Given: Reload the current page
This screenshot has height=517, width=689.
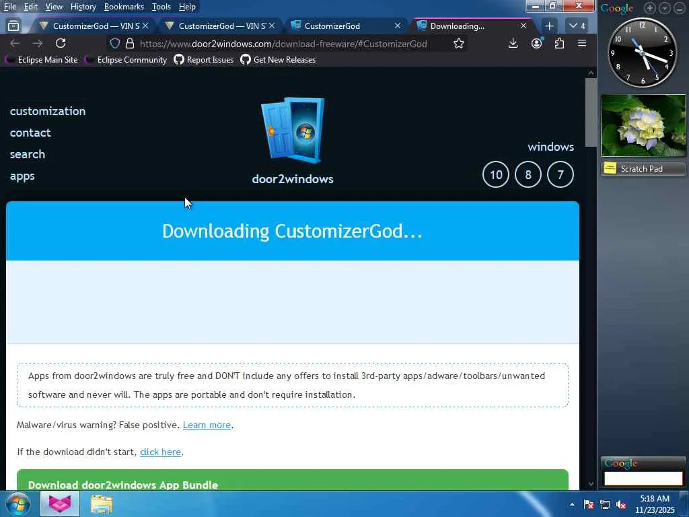Looking at the screenshot, I should [x=61, y=43].
